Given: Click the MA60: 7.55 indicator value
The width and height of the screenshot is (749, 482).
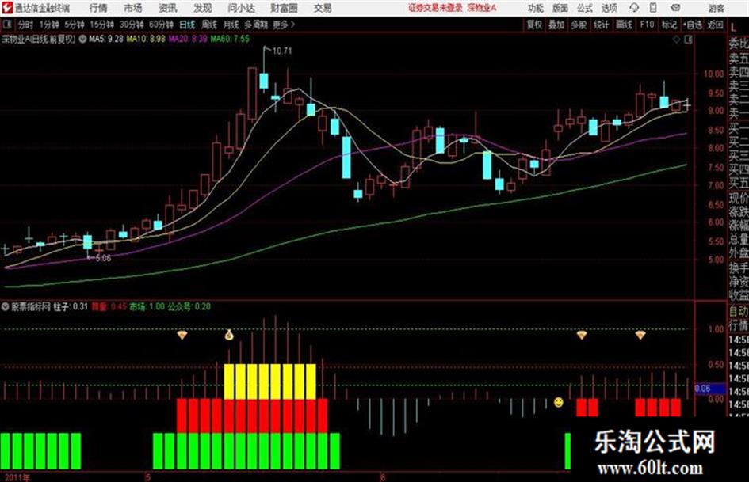Looking at the screenshot, I should (230, 39).
